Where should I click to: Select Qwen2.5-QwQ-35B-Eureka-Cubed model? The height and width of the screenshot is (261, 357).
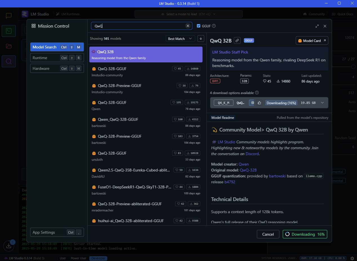point(146,173)
